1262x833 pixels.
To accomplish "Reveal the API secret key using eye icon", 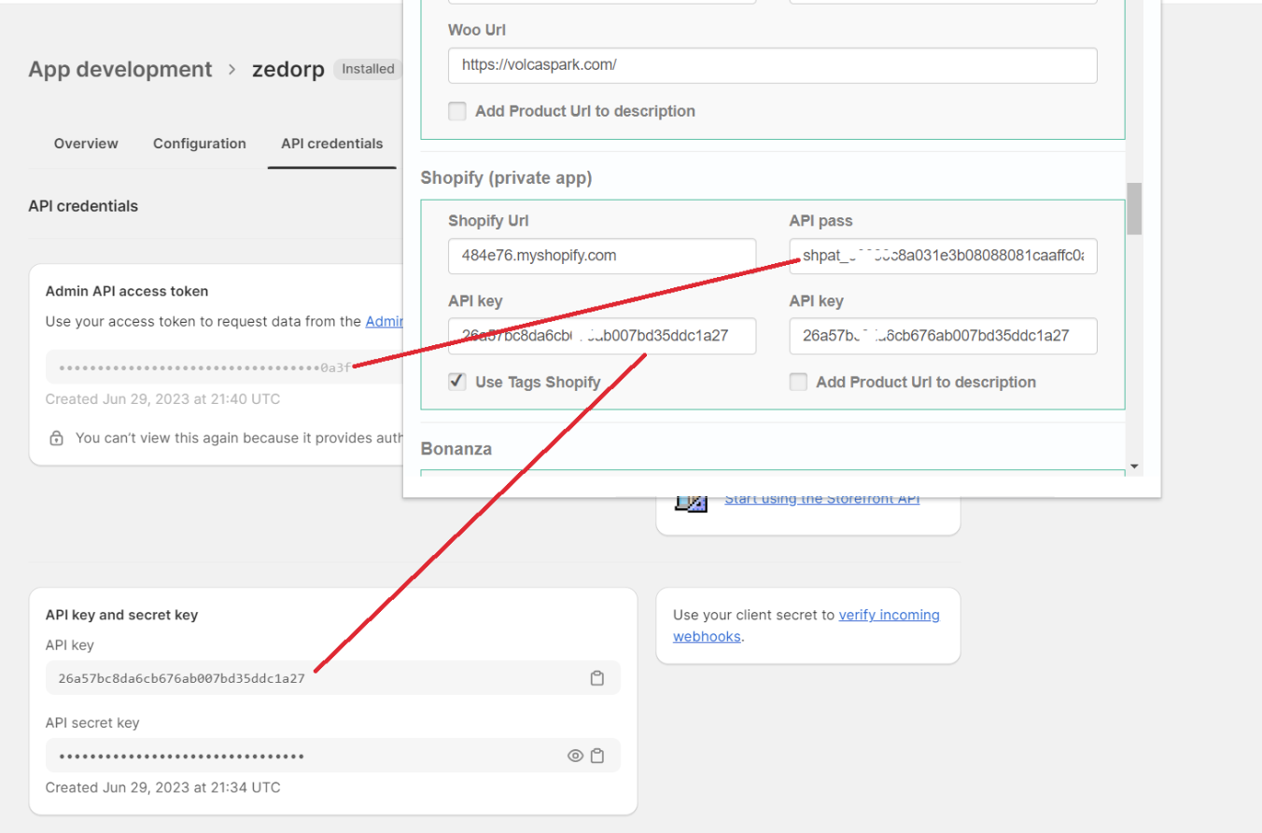I will point(575,756).
